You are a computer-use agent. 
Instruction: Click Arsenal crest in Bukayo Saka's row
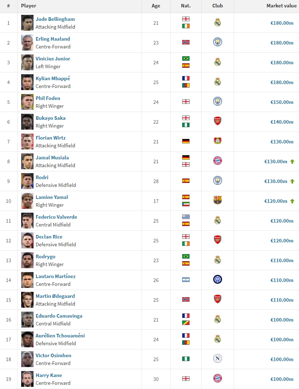click(x=217, y=122)
